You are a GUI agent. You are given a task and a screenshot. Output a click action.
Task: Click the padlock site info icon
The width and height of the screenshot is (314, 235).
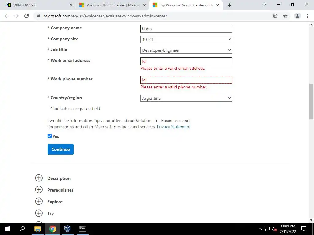point(39,16)
